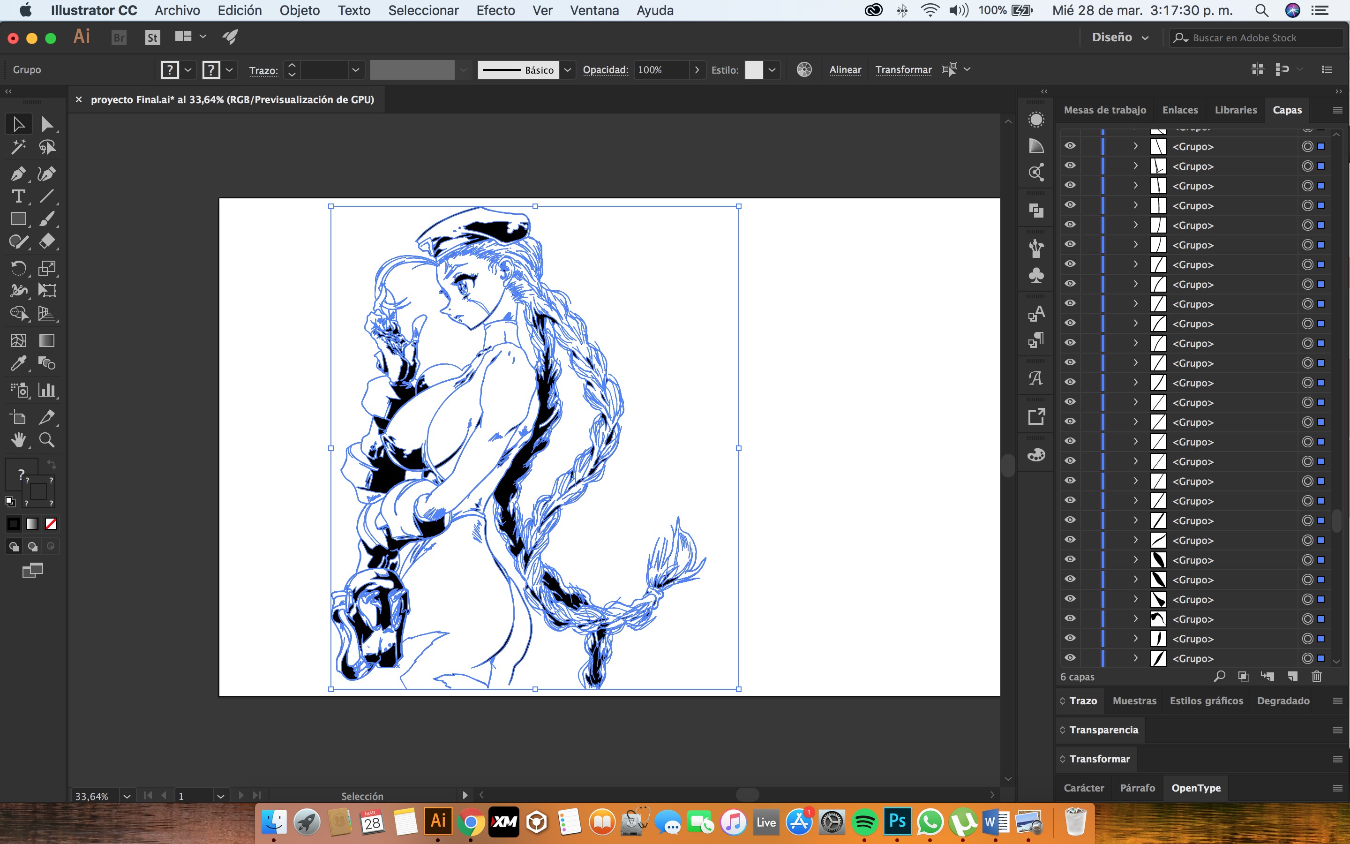
Task: Select the Lasso tool
Action: pyautogui.click(x=47, y=147)
